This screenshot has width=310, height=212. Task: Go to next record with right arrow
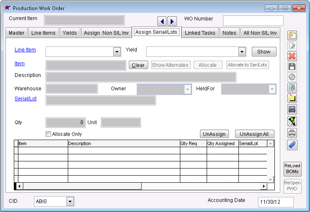point(172,21)
